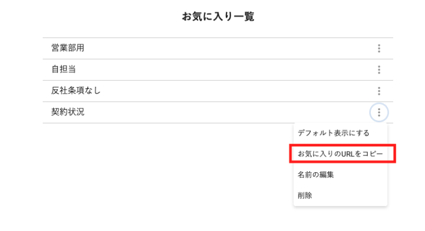425x231 pixels.
Task: Expand the actions dropdown on the first row
Action: click(379, 49)
